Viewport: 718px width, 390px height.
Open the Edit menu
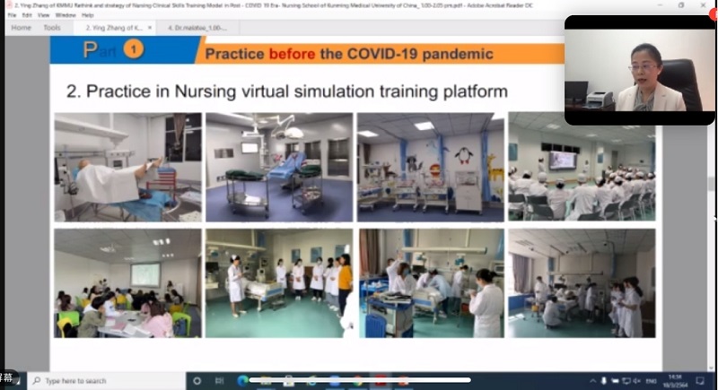[29, 15]
